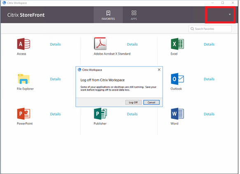Image resolution: width=240 pixels, height=174 pixels.
Task: Maximize the Citrix Workspace window
Action: pos(223,3)
